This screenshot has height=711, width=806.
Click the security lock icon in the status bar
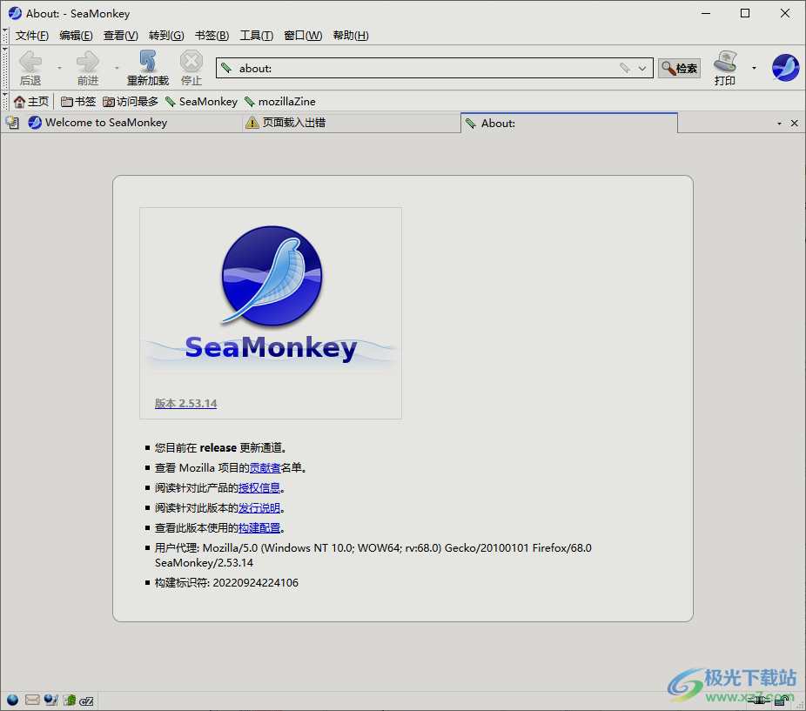pos(782,701)
